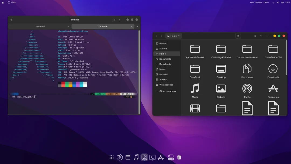Create a new tab with Terminal plus button

11,19
